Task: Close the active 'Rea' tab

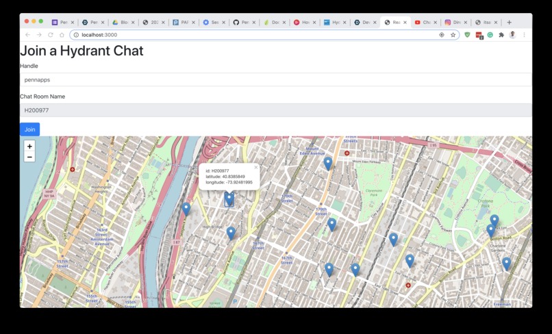Action: (x=405, y=22)
